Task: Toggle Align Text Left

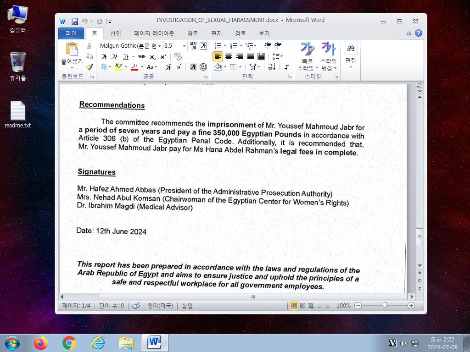Action: click(x=218, y=56)
